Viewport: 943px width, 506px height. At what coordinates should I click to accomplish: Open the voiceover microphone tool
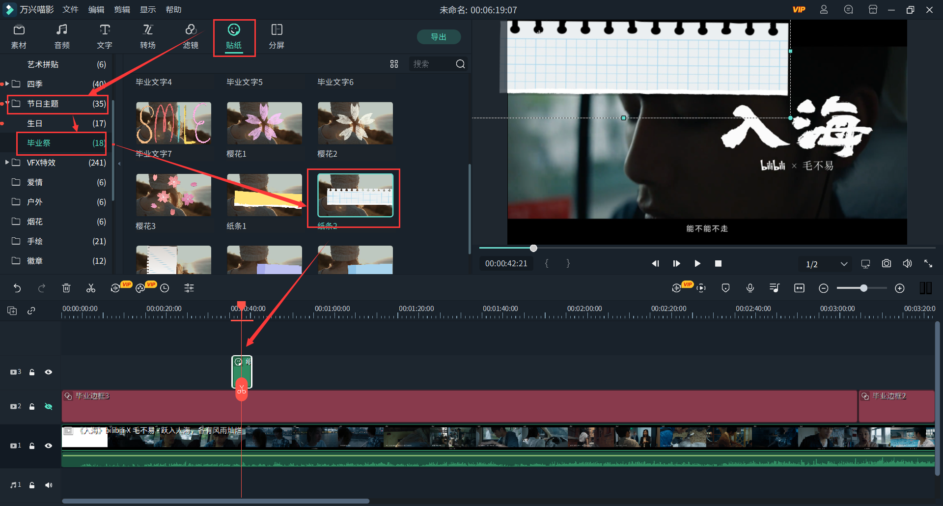tap(750, 288)
